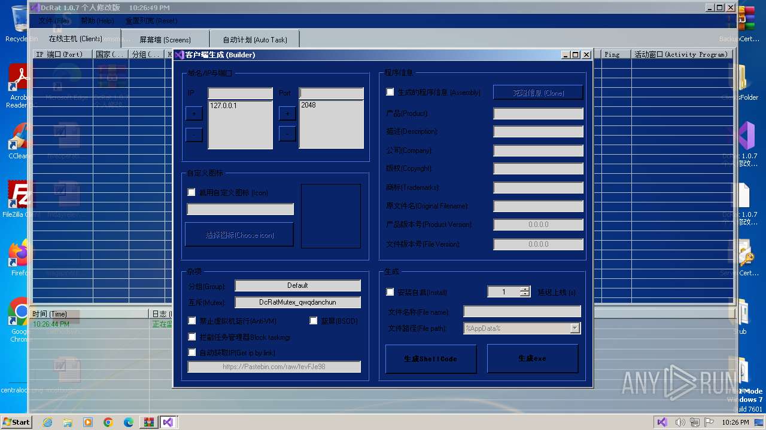
Task: Click the IP add (+) button
Action: tap(194, 113)
